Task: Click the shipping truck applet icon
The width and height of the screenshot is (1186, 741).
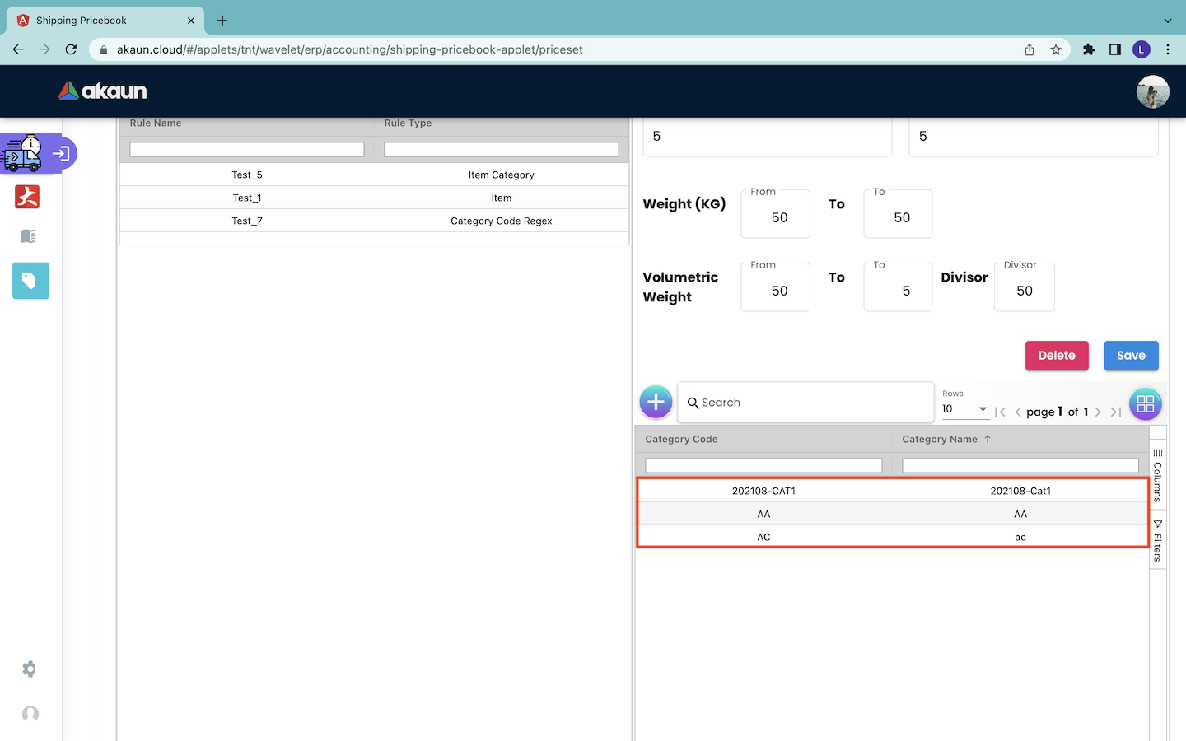Action: click(22, 154)
